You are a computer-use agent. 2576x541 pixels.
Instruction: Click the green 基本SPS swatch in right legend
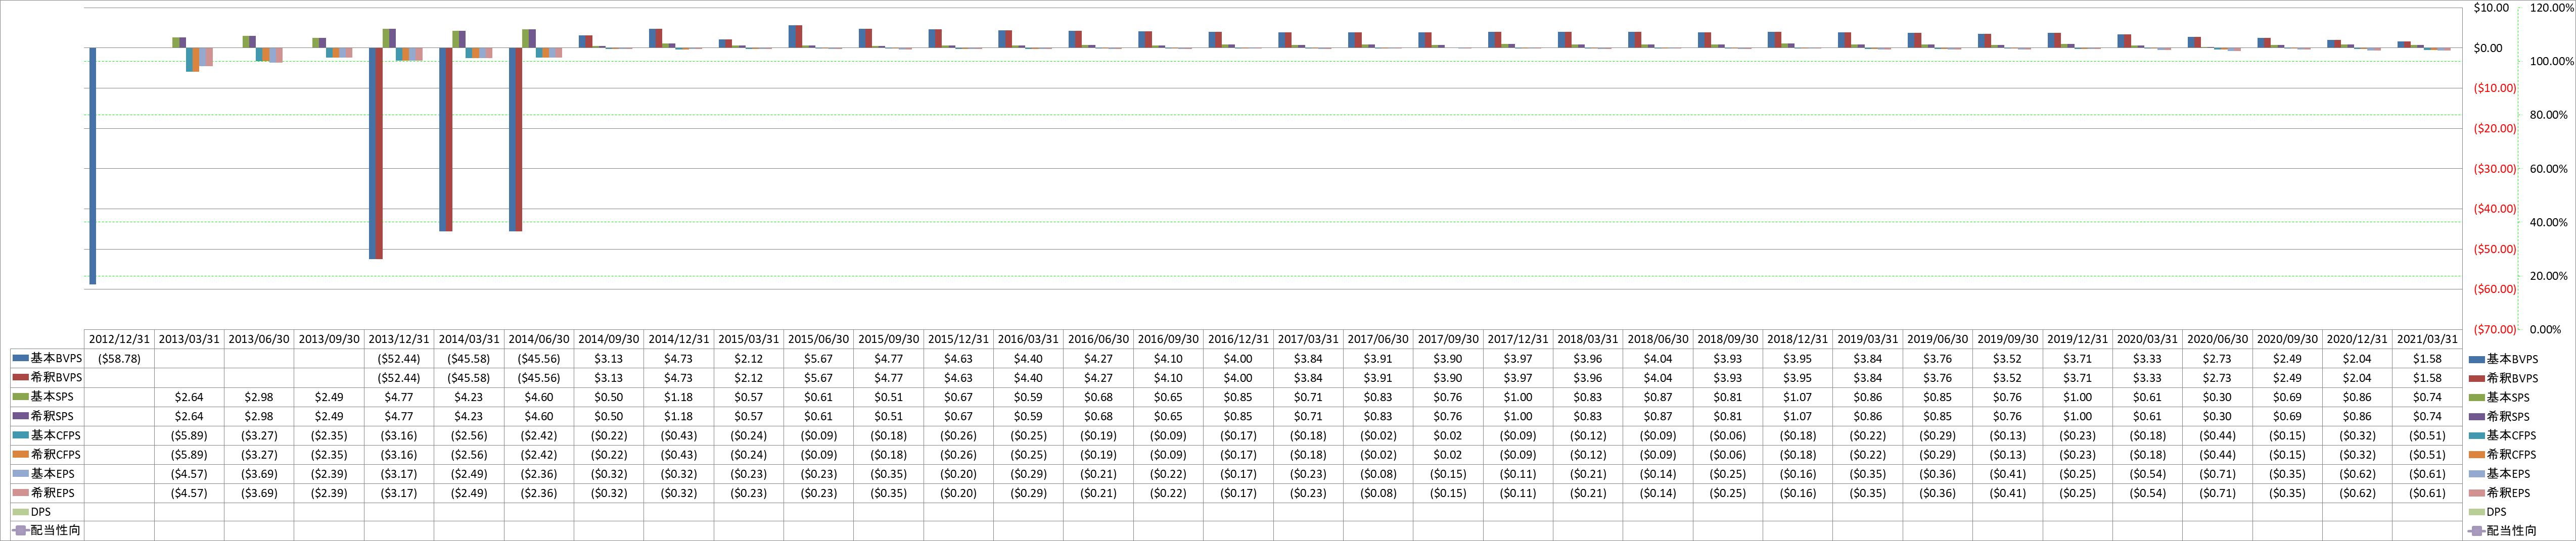2476,397
